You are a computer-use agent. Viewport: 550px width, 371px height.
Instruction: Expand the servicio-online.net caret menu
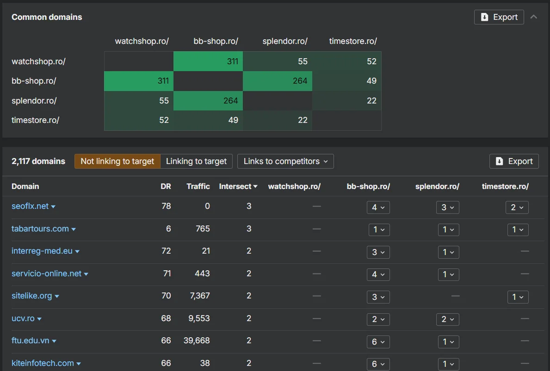[x=86, y=274]
